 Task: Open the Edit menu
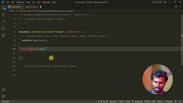coord(13,2)
